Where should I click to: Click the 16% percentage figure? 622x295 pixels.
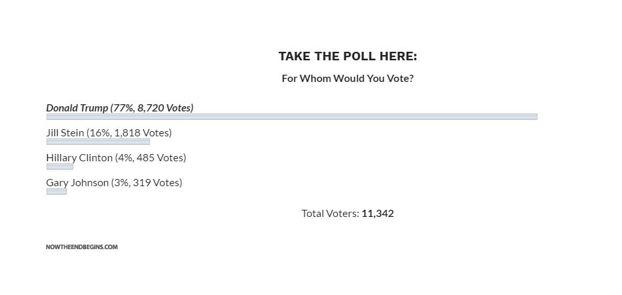[x=100, y=133]
